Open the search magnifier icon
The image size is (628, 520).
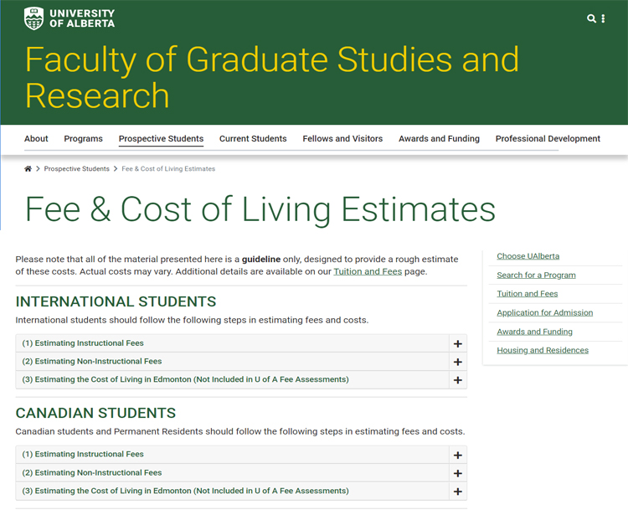pos(591,18)
